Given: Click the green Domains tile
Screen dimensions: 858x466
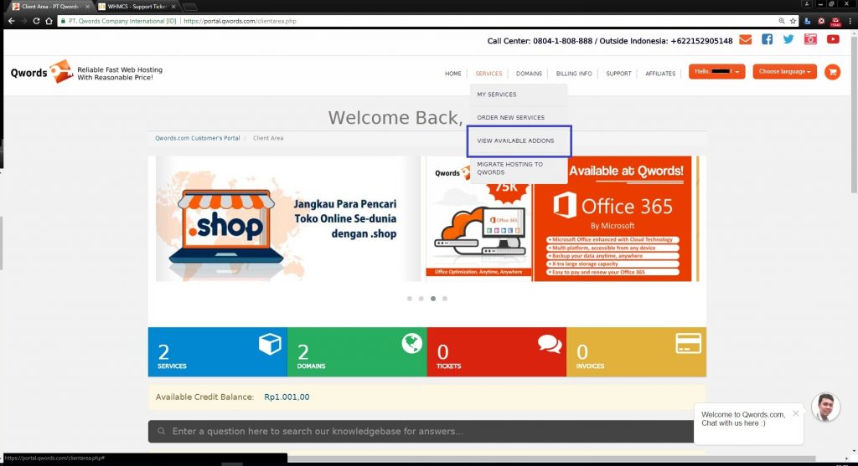Looking at the screenshot, I should [357, 351].
